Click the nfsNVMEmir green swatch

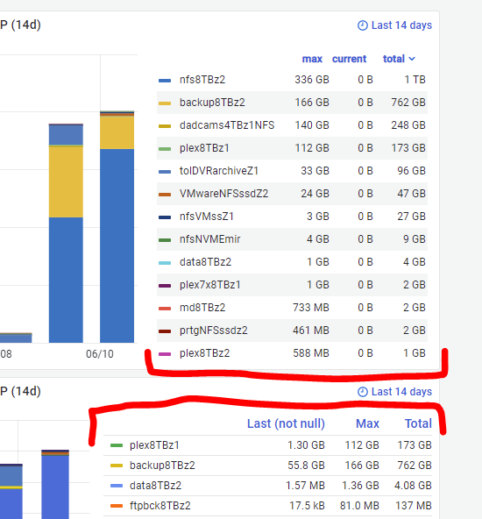[165, 240]
